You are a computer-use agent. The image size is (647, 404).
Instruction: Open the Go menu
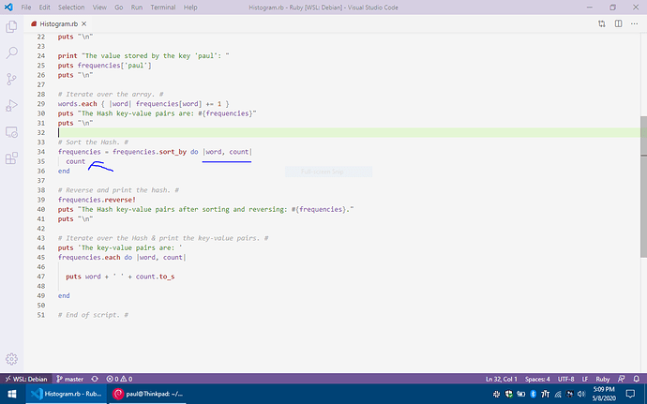(x=119, y=7)
